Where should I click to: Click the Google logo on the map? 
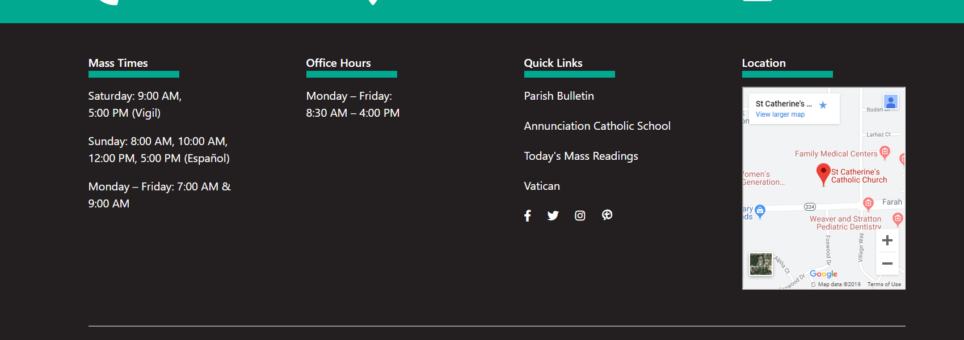pyautogui.click(x=823, y=274)
